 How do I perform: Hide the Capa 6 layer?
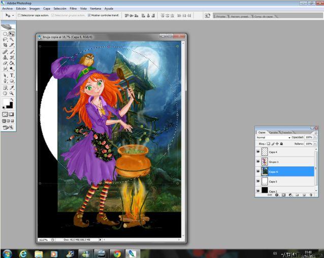point(258,172)
